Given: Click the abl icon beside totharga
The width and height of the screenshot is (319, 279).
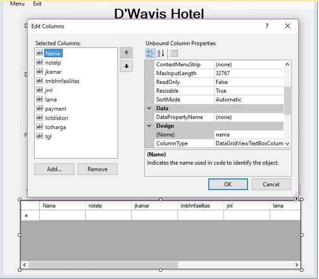Looking at the screenshot, I should tap(39, 127).
